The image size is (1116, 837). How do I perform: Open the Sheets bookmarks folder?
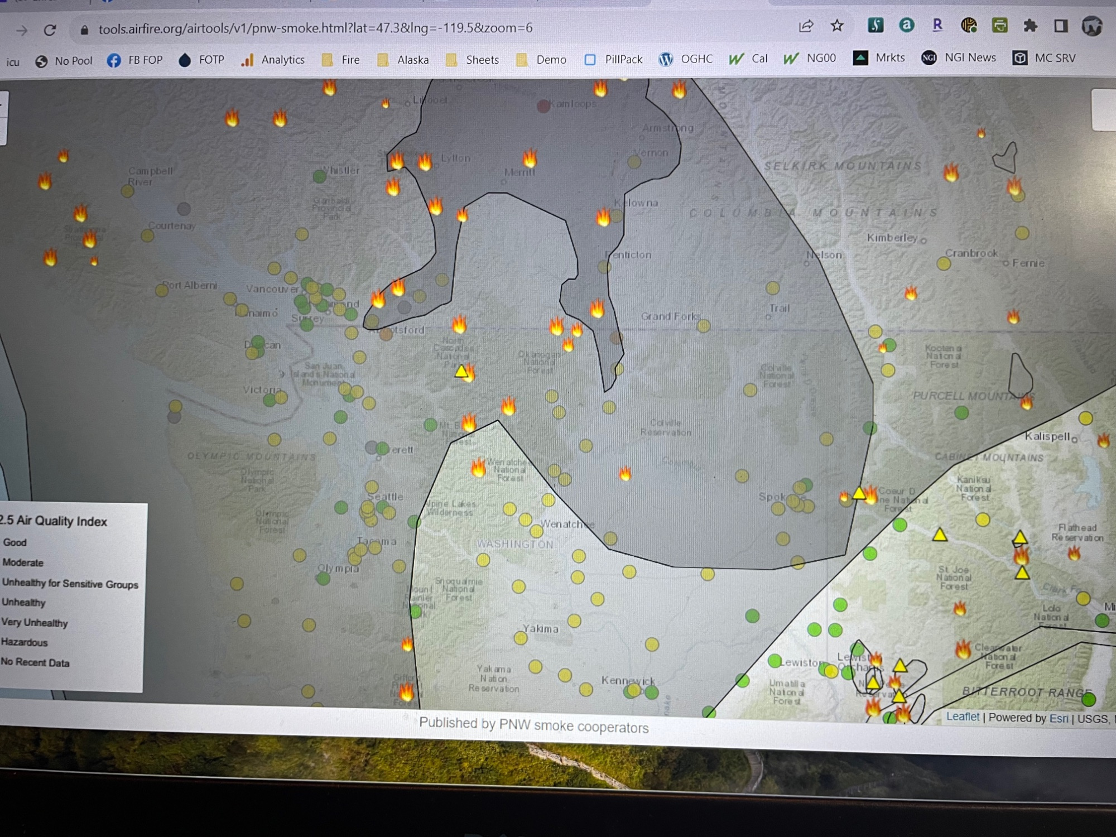coord(473,60)
